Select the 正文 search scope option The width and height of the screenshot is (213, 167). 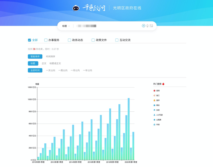[x=44, y=63]
